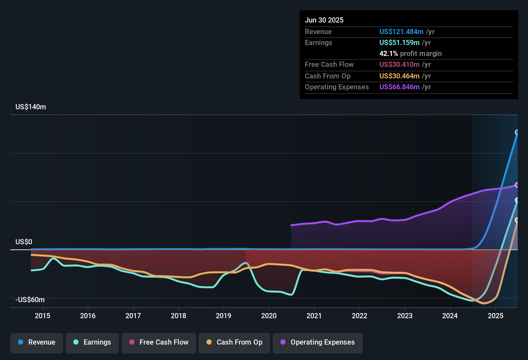Expand the Jun 30 2025 tooltip panel

324,20
